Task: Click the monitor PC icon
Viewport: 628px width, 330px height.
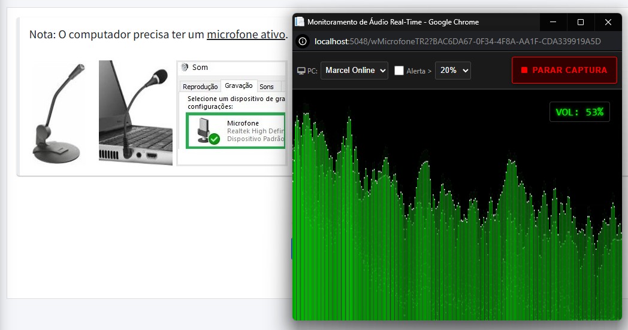Action: (301, 71)
